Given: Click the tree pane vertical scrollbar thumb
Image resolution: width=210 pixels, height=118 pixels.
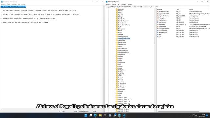Looking at the screenshot, I should [x=155, y=40].
